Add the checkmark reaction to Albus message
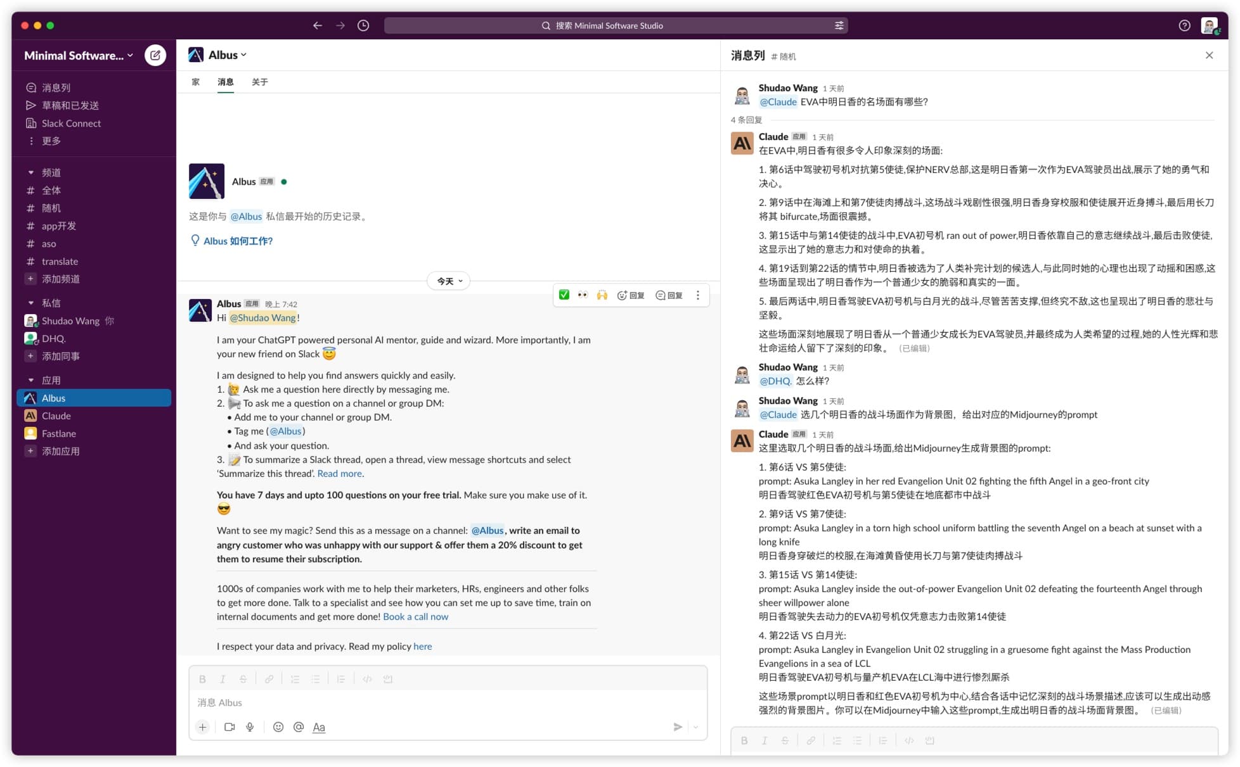The image size is (1240, 767). point(564,295)
